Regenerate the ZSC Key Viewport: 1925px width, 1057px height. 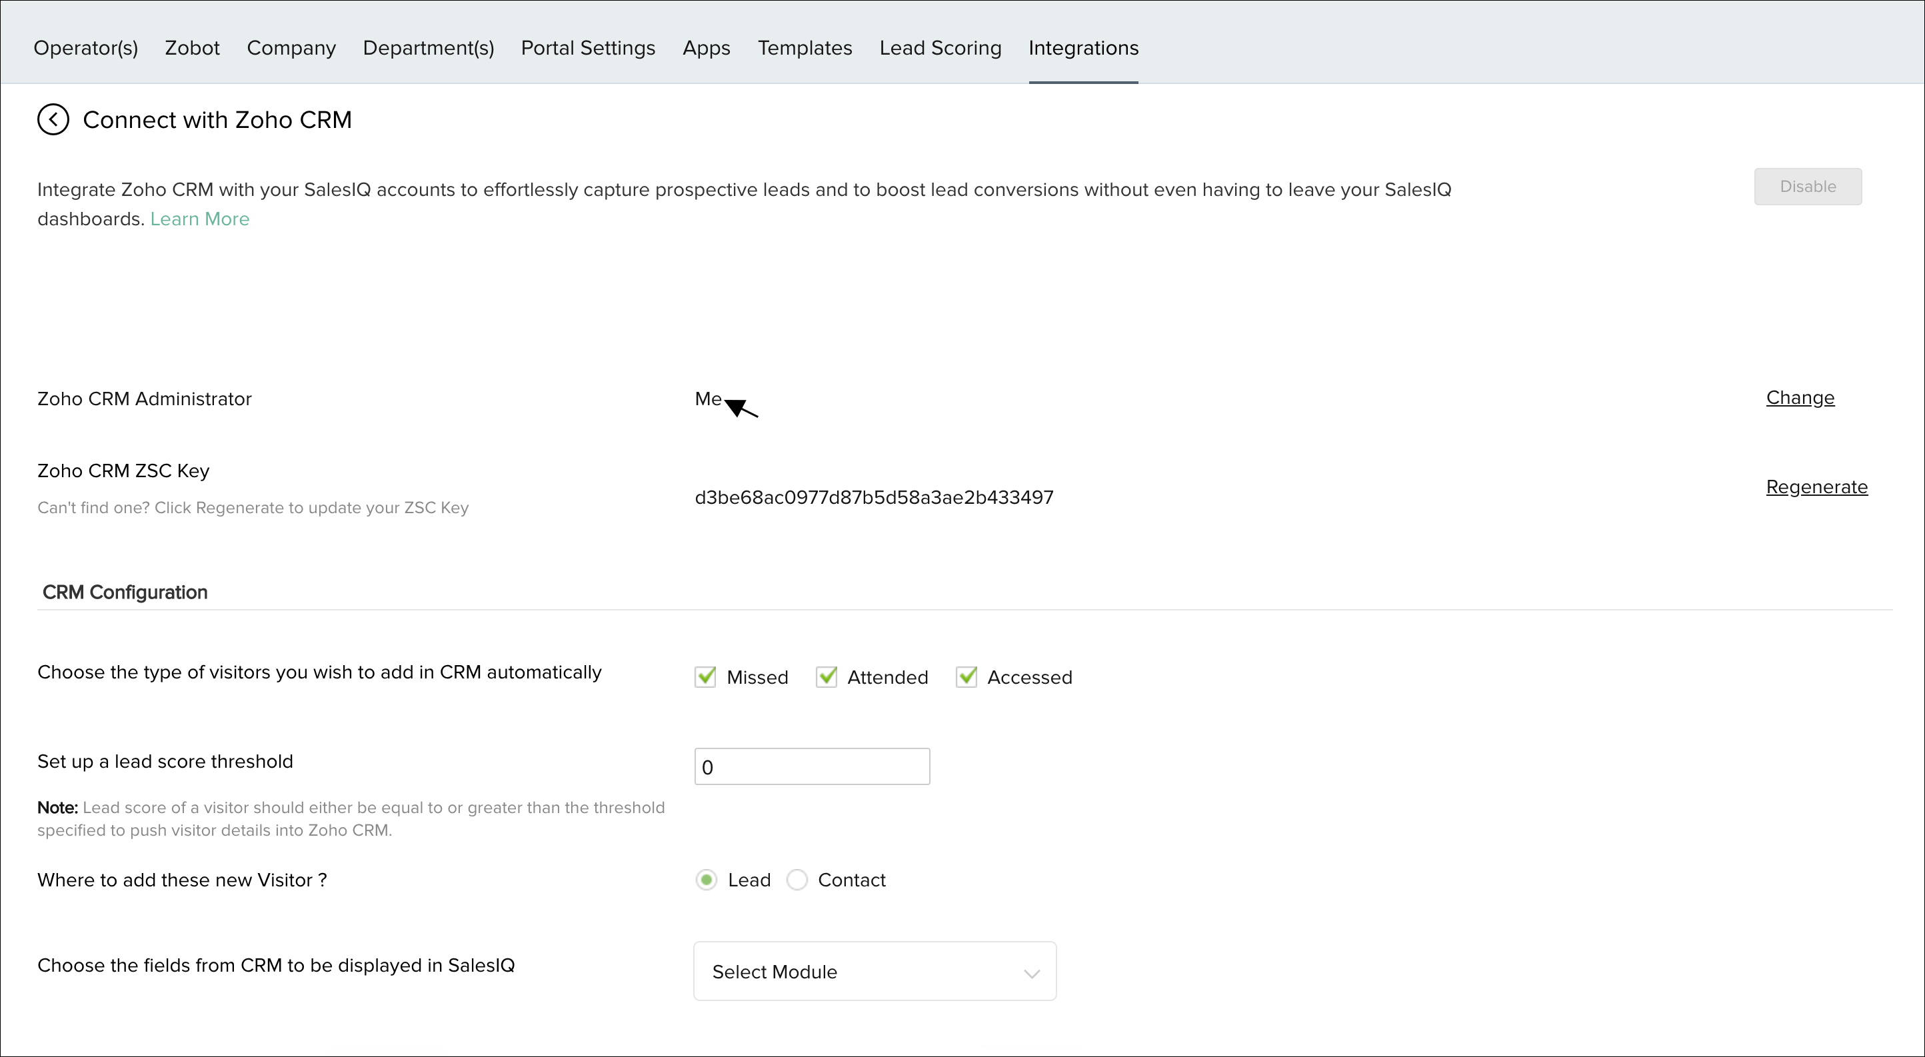click(x=1816, y=487)
